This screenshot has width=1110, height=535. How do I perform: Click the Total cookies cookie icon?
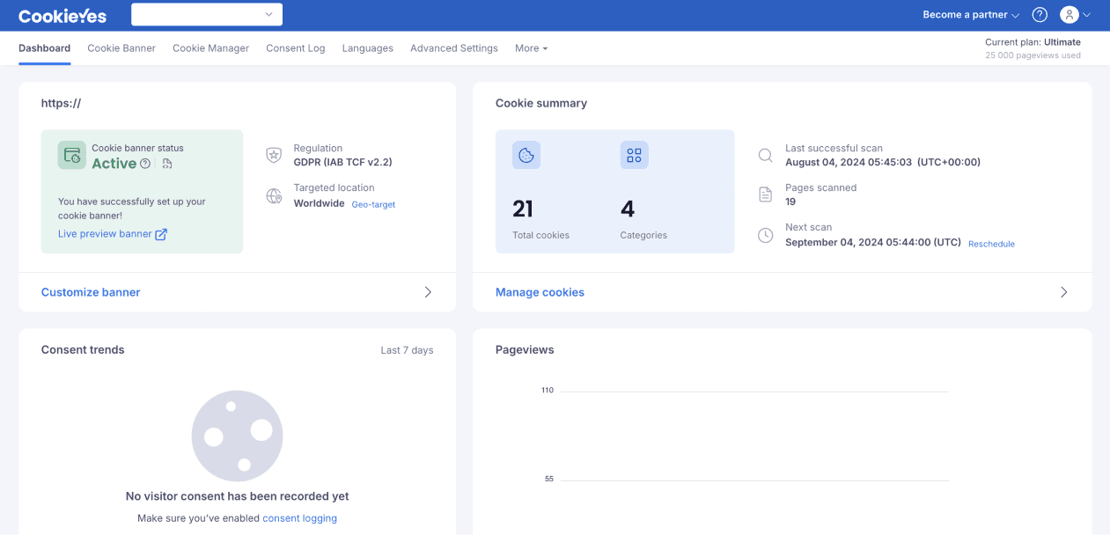(x=526, y=155)
